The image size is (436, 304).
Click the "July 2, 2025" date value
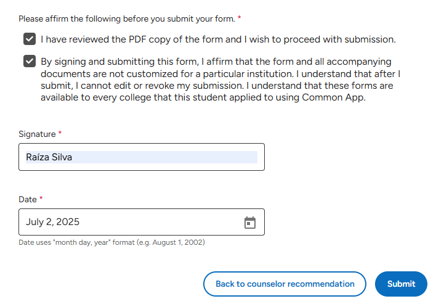[x=53, y=222]
